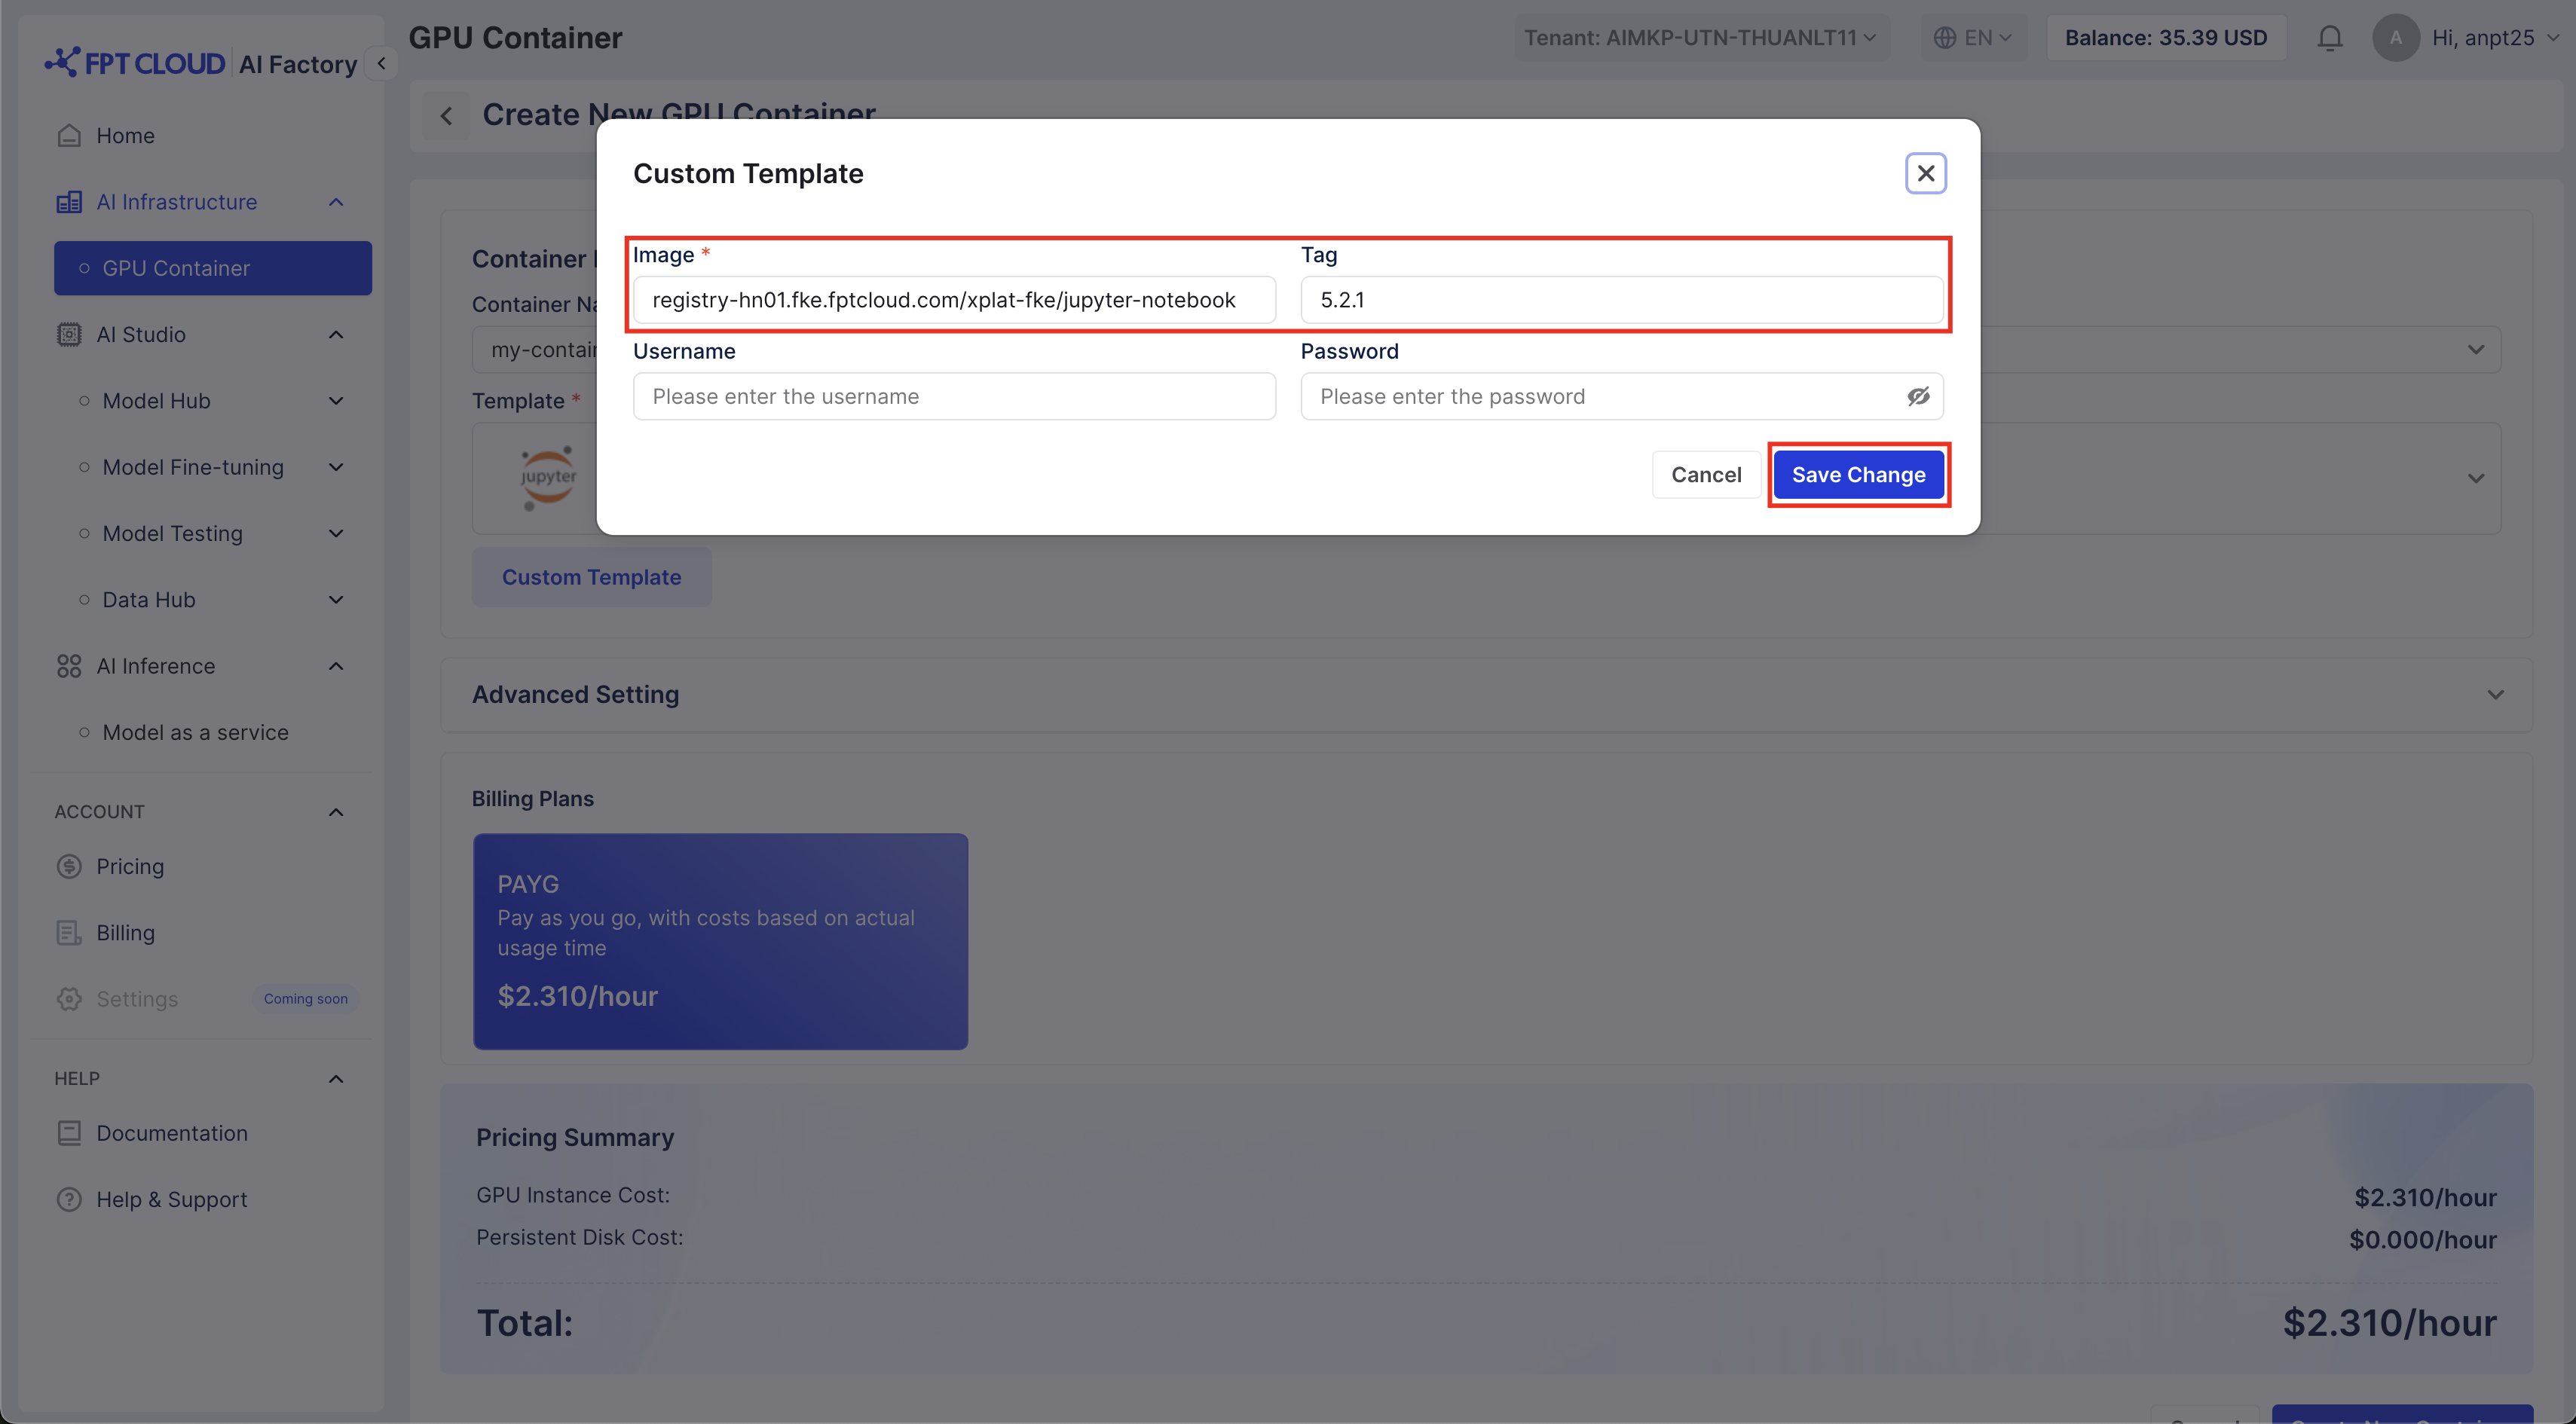Go back with the arrow button

click(x=446, y=116)
